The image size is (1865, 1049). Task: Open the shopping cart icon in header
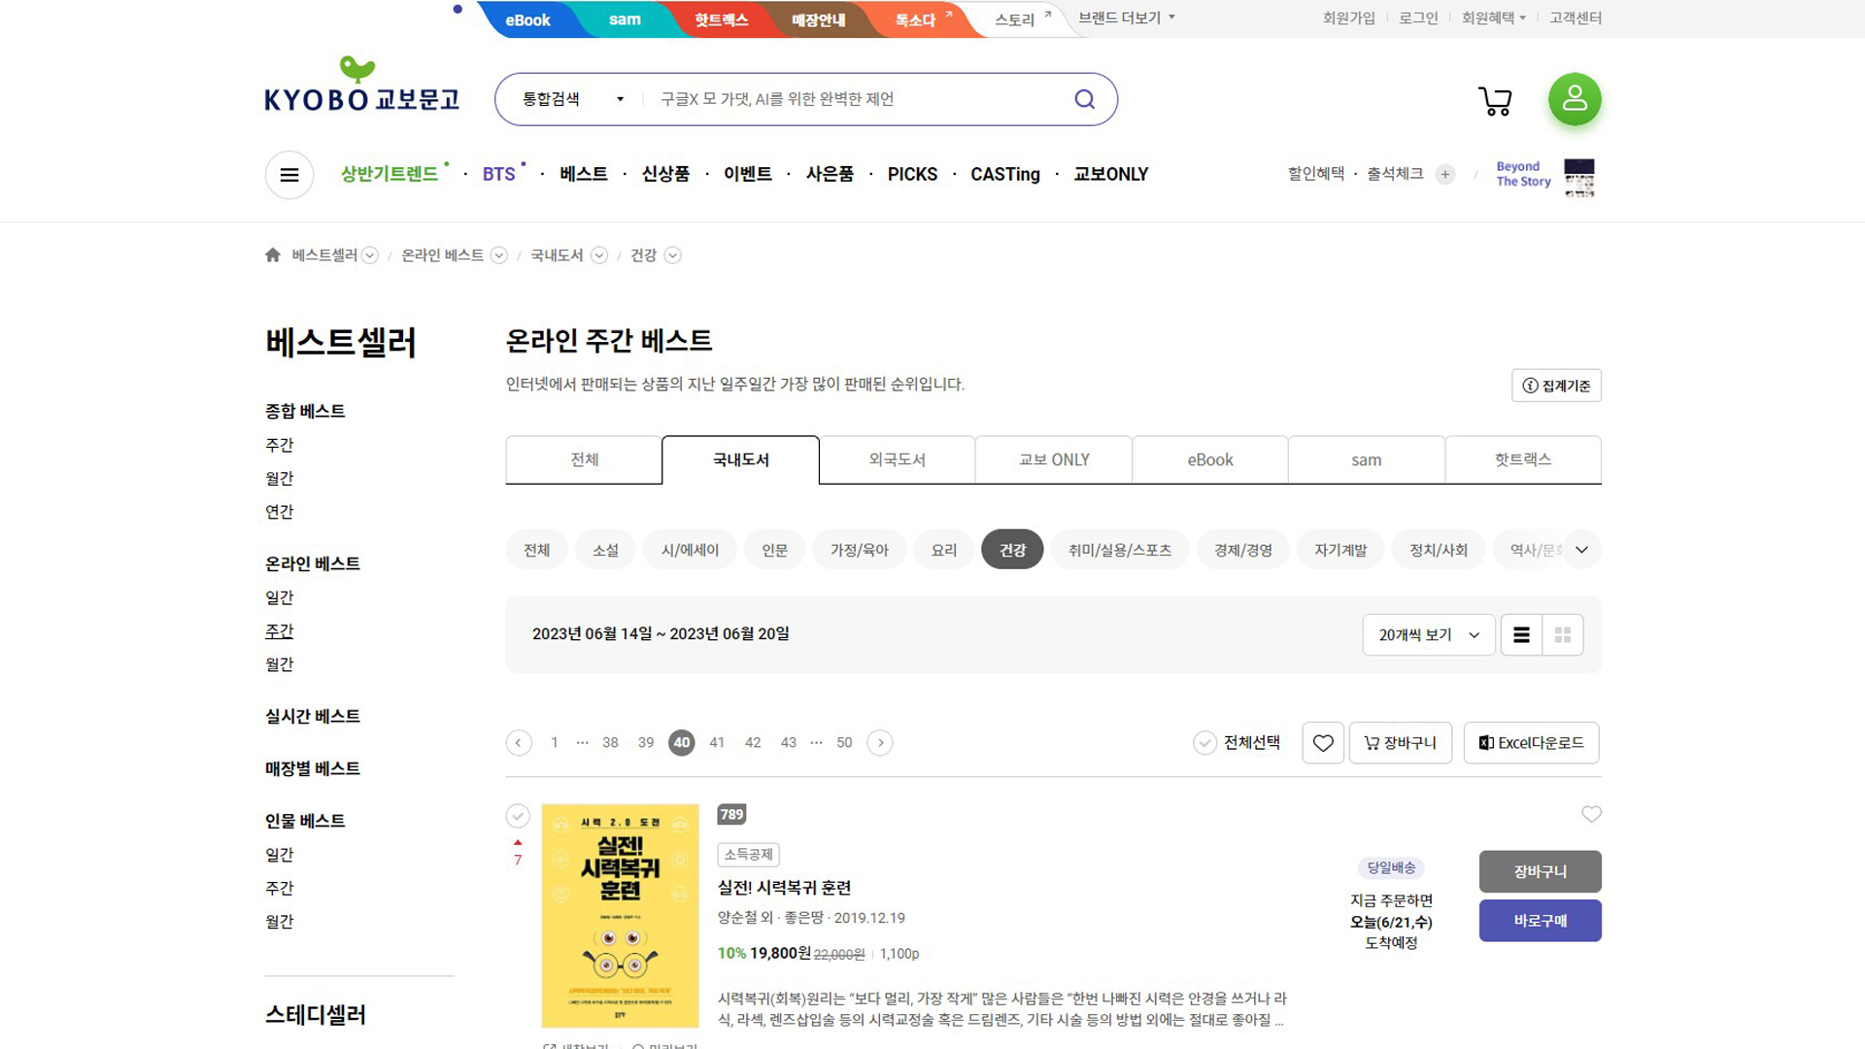coord(1495,100)
